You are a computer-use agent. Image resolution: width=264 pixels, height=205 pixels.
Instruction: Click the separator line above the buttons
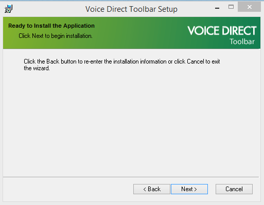131,177
